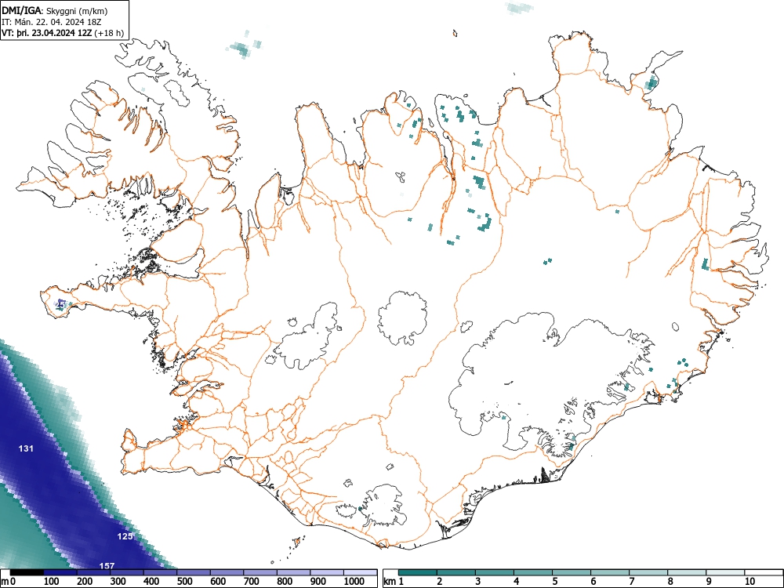Click the "7" label in the km legend
The height and width of the screenshot is (588, 784).
click(632, 581)
